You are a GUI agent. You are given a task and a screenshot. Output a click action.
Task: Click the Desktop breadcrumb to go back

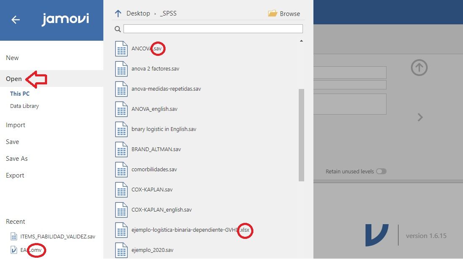[x=138, y=13]
